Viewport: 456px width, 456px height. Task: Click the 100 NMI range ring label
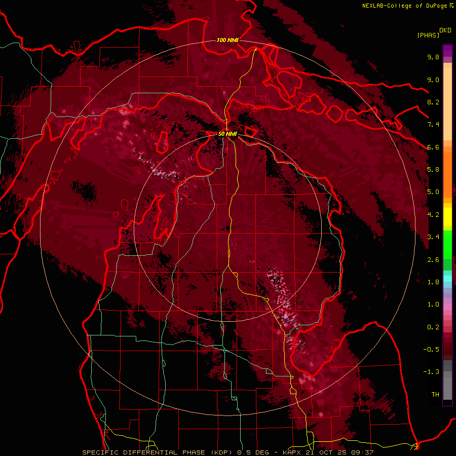pyautogui.click(x=227, y=40)
